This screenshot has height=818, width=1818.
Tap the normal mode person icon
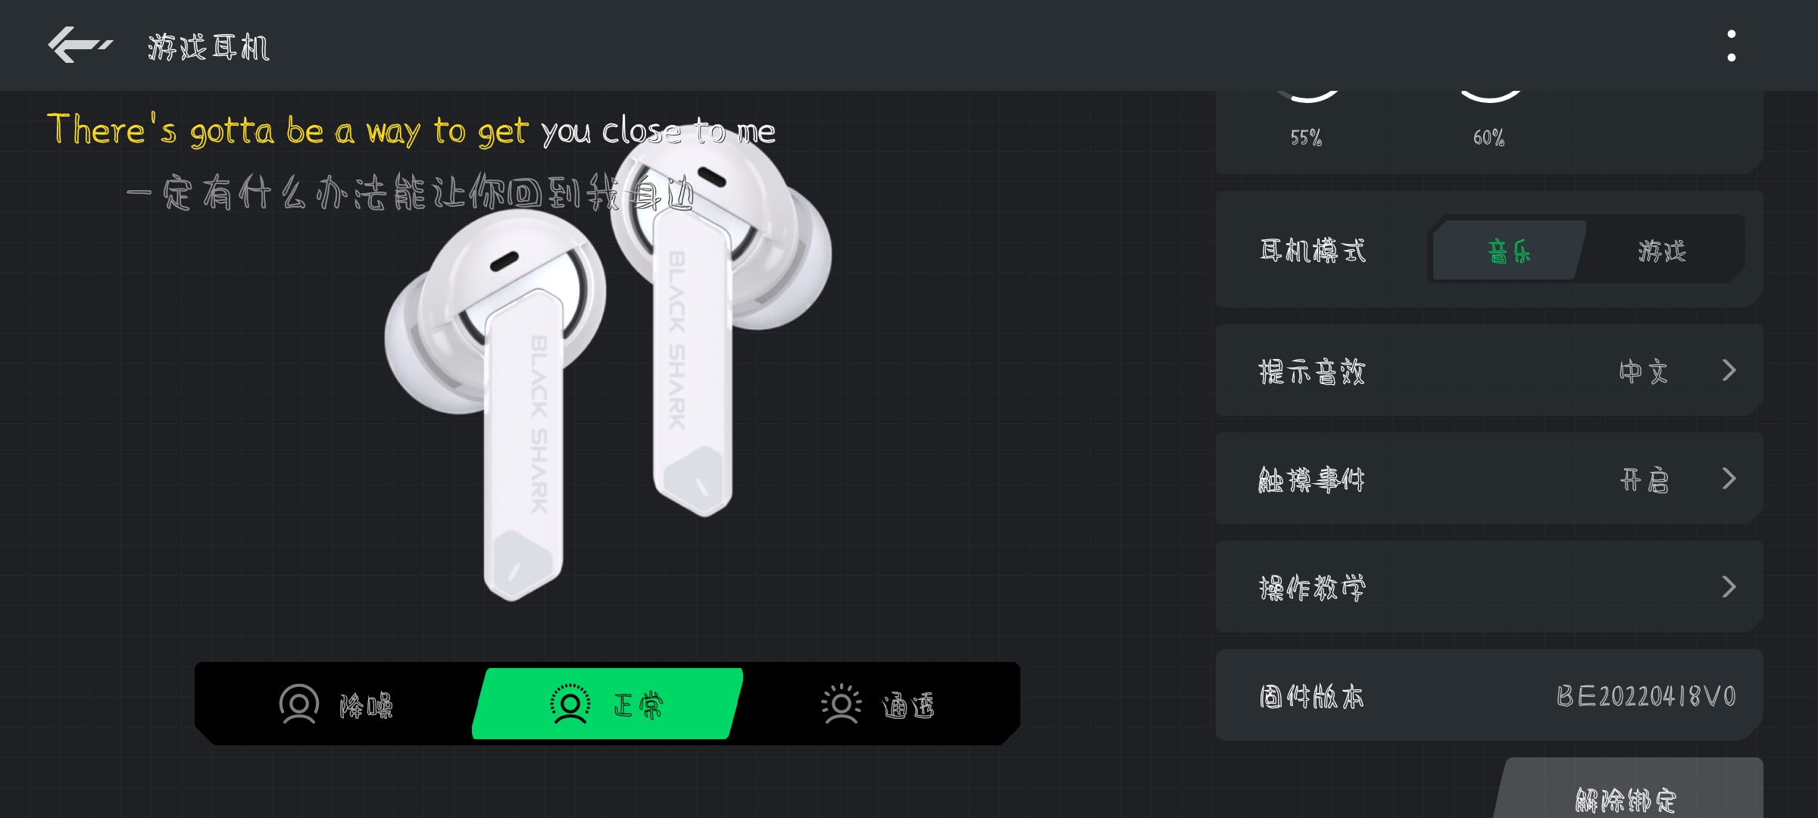click(x=570, y=704)
